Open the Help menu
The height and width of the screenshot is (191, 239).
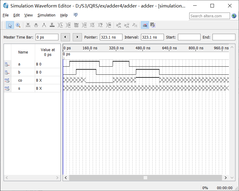click(x=64, y=15)
